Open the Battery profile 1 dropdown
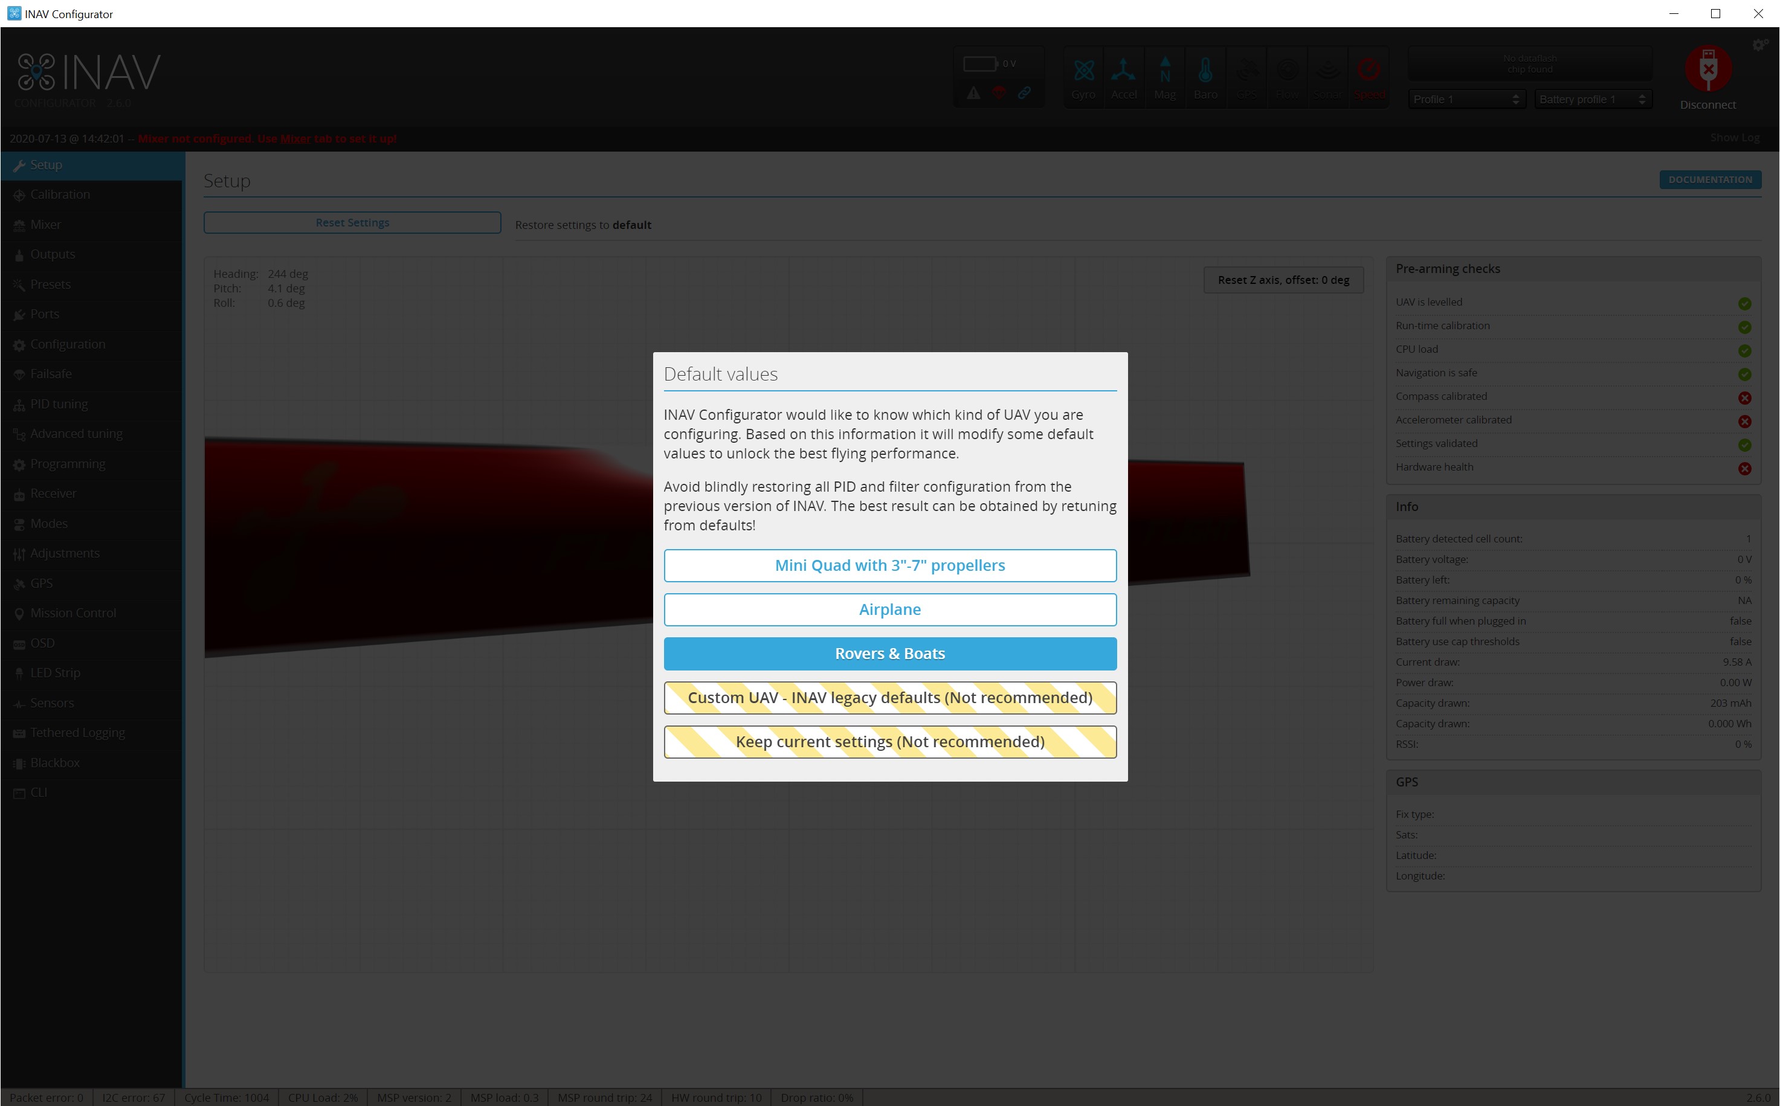Screen dimensions: 1780x1106 pos(1593,98)
